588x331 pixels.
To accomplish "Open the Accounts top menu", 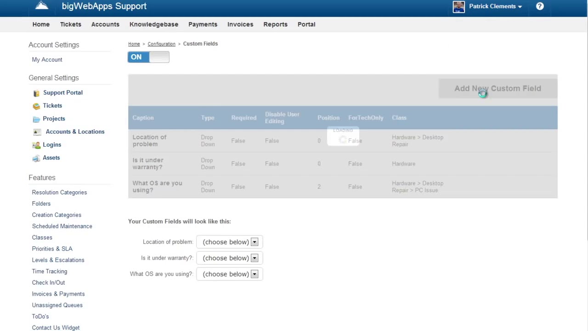I will pyautogui.click(x=105, y=24).
